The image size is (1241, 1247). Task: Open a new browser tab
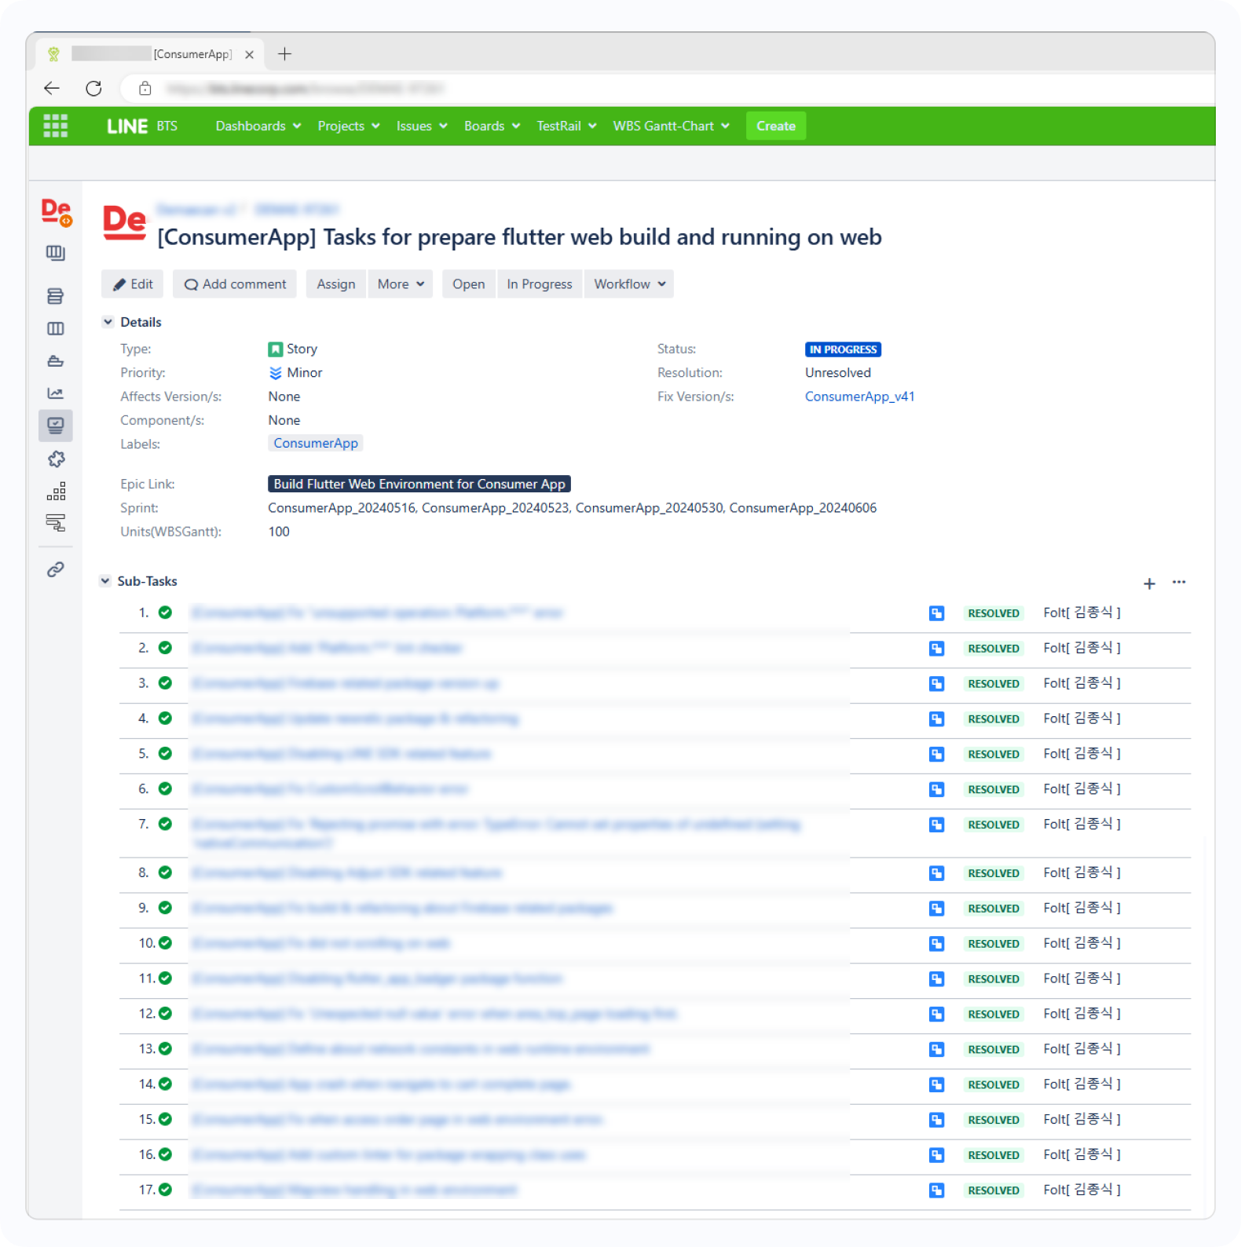(x=284, y=53)
